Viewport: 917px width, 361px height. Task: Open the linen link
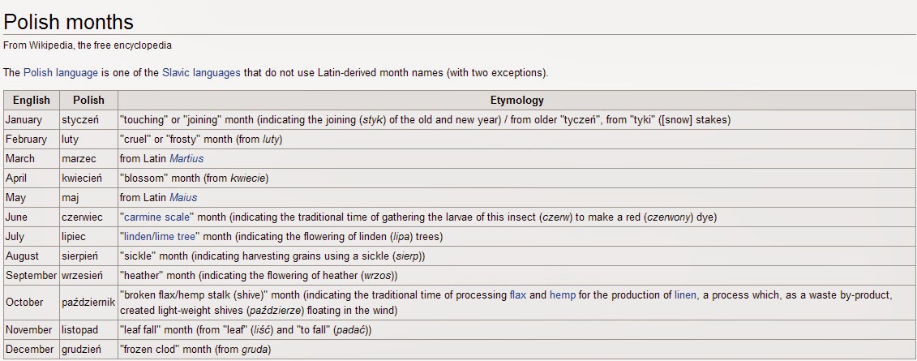[x=685, y=295]
